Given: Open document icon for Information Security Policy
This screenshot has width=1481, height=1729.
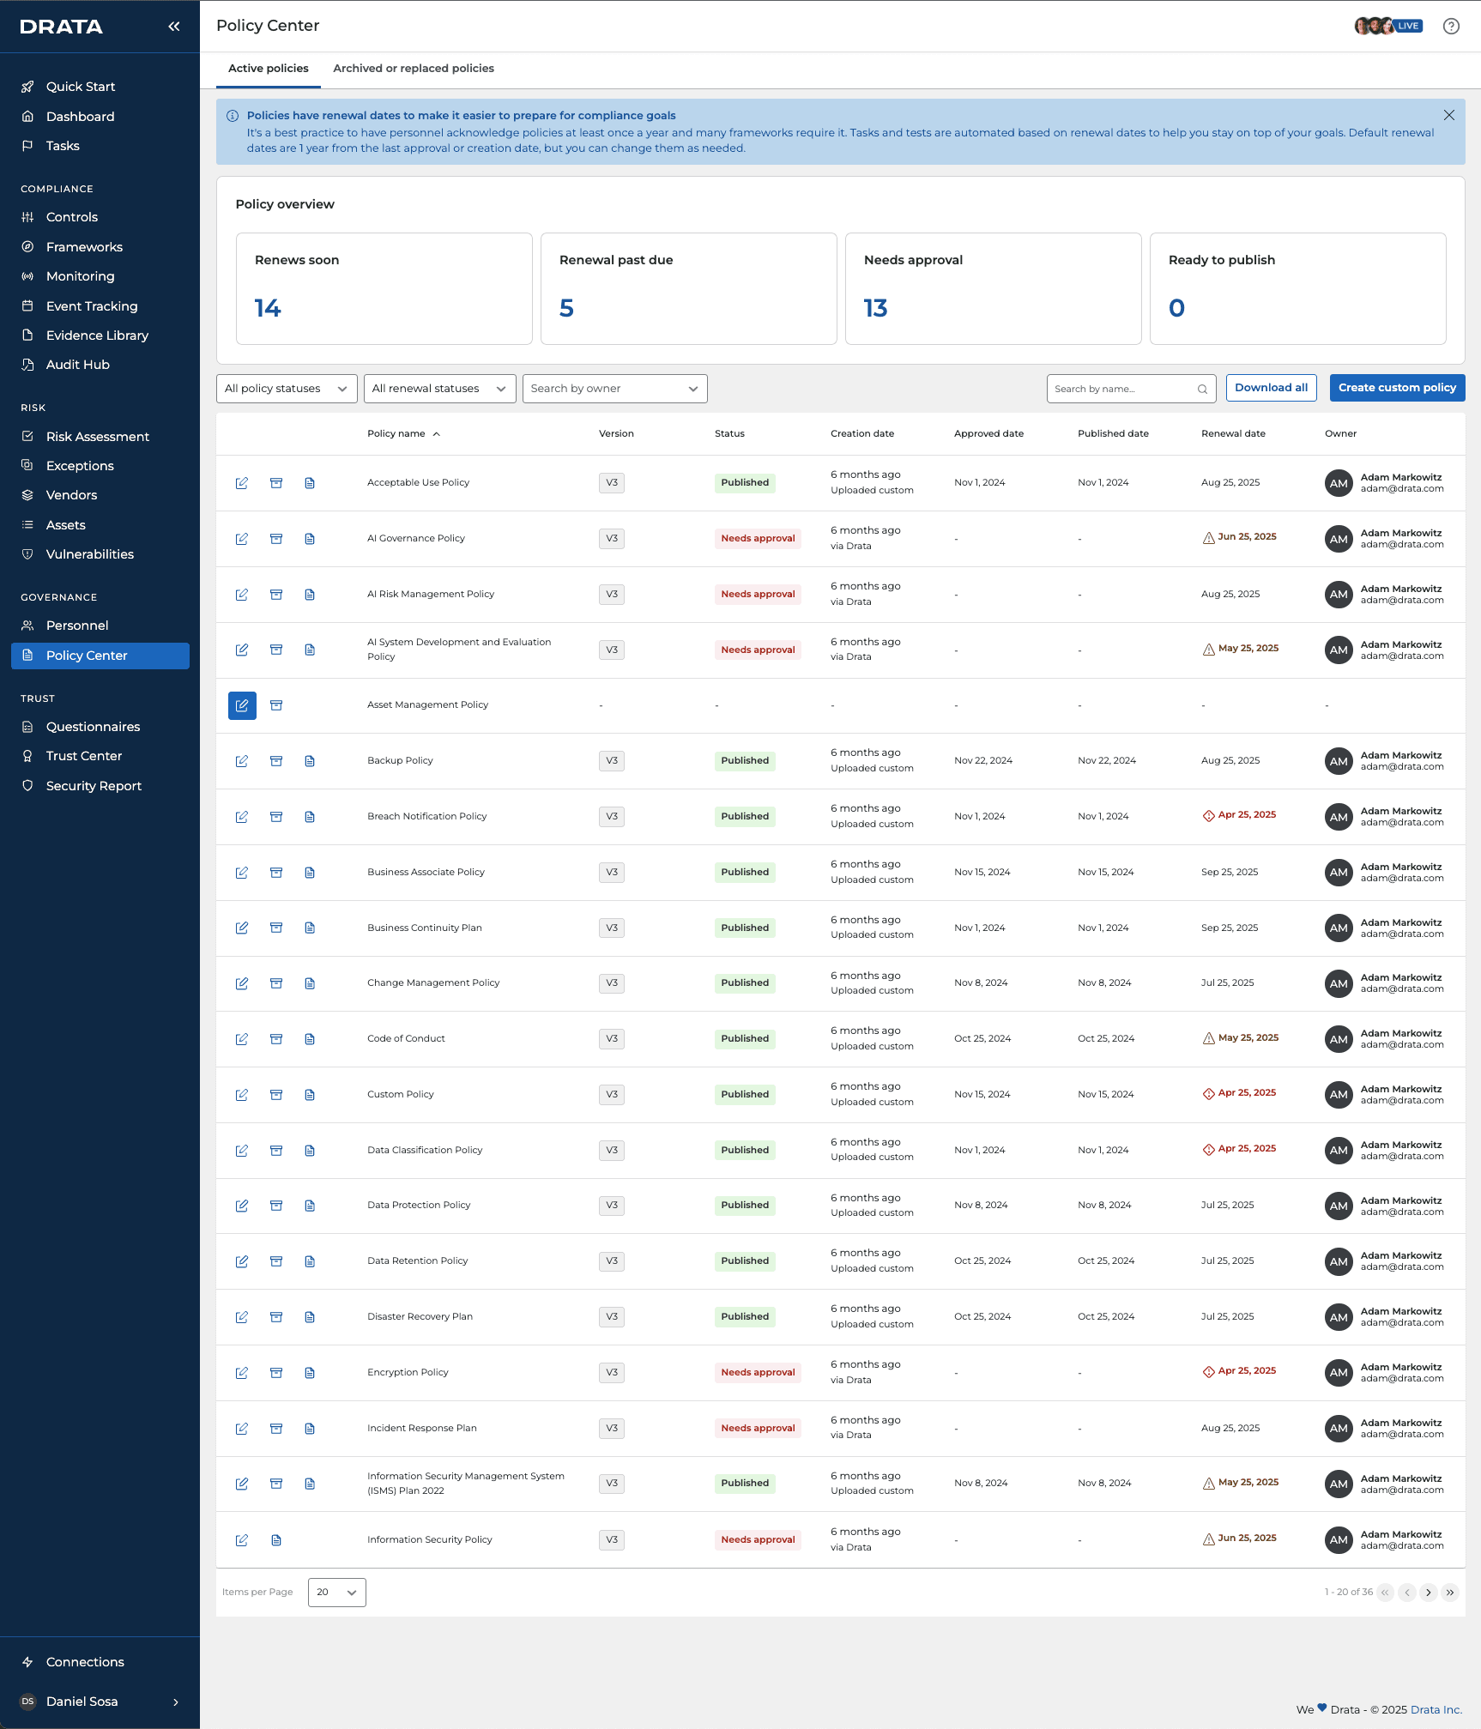Looking at the screenshot, I should pyautogui.click(x=276, y=1540).
